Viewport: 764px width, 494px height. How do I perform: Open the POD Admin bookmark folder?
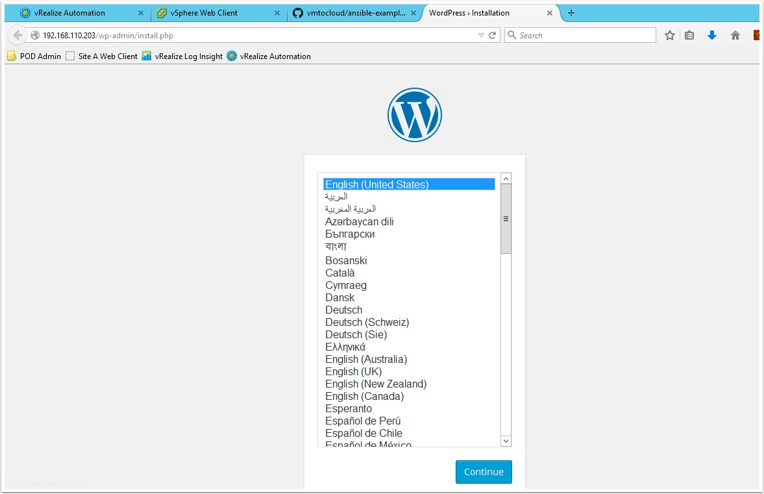pos(34,56)
